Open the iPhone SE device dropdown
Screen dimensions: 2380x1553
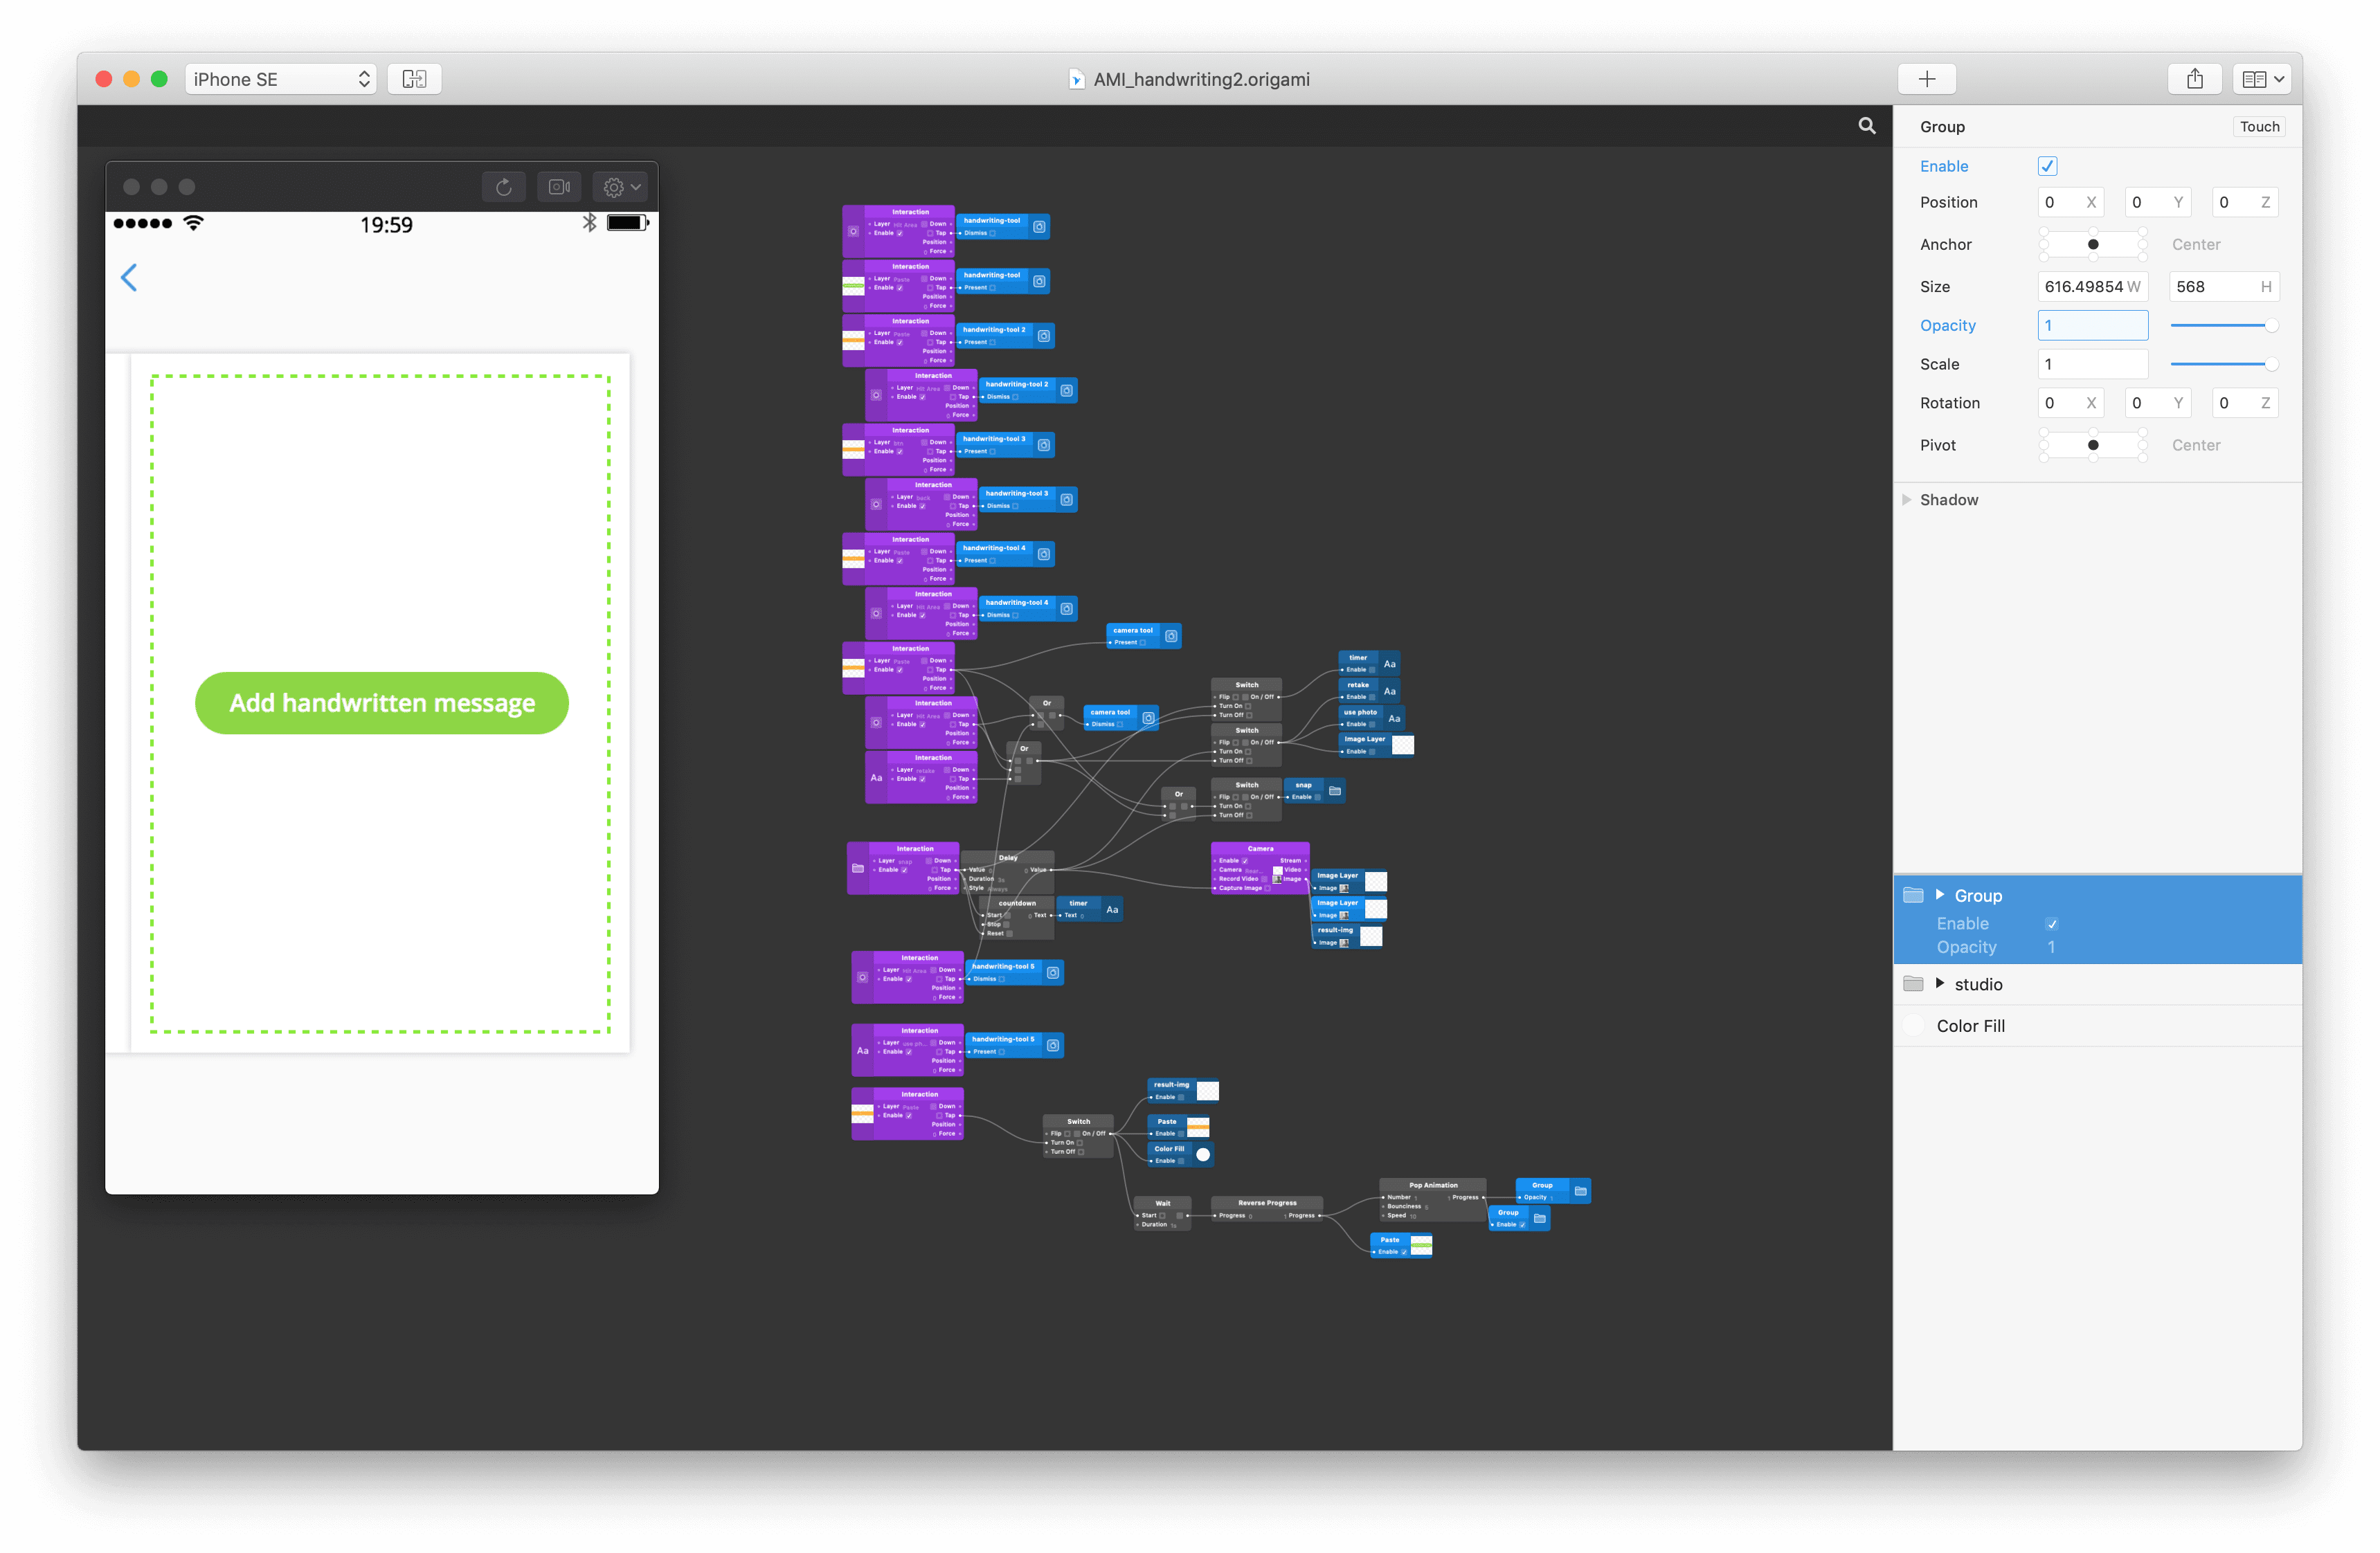tap(280, 79)
